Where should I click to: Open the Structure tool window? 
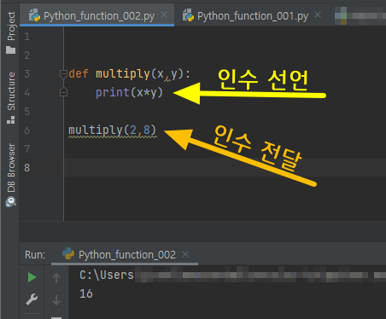click(x=11, y=98)
